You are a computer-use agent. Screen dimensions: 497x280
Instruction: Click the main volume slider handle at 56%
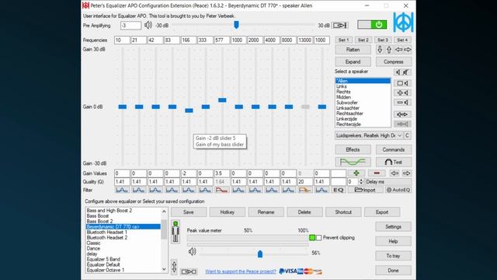coord(260,254)
